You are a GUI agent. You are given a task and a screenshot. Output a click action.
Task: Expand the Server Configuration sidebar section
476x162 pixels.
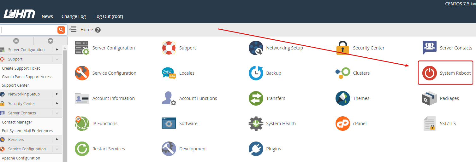[x=57, y=49]
